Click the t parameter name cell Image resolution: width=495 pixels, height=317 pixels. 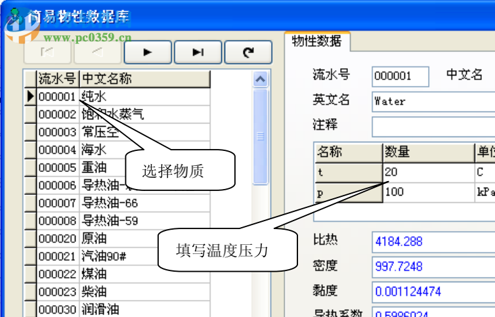coord(349,173)
